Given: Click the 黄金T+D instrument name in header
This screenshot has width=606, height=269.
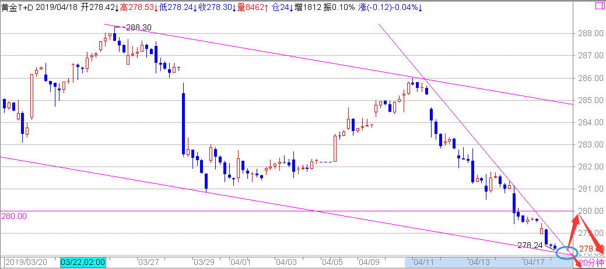Looking at the screenshot, I should click(17, 8).
